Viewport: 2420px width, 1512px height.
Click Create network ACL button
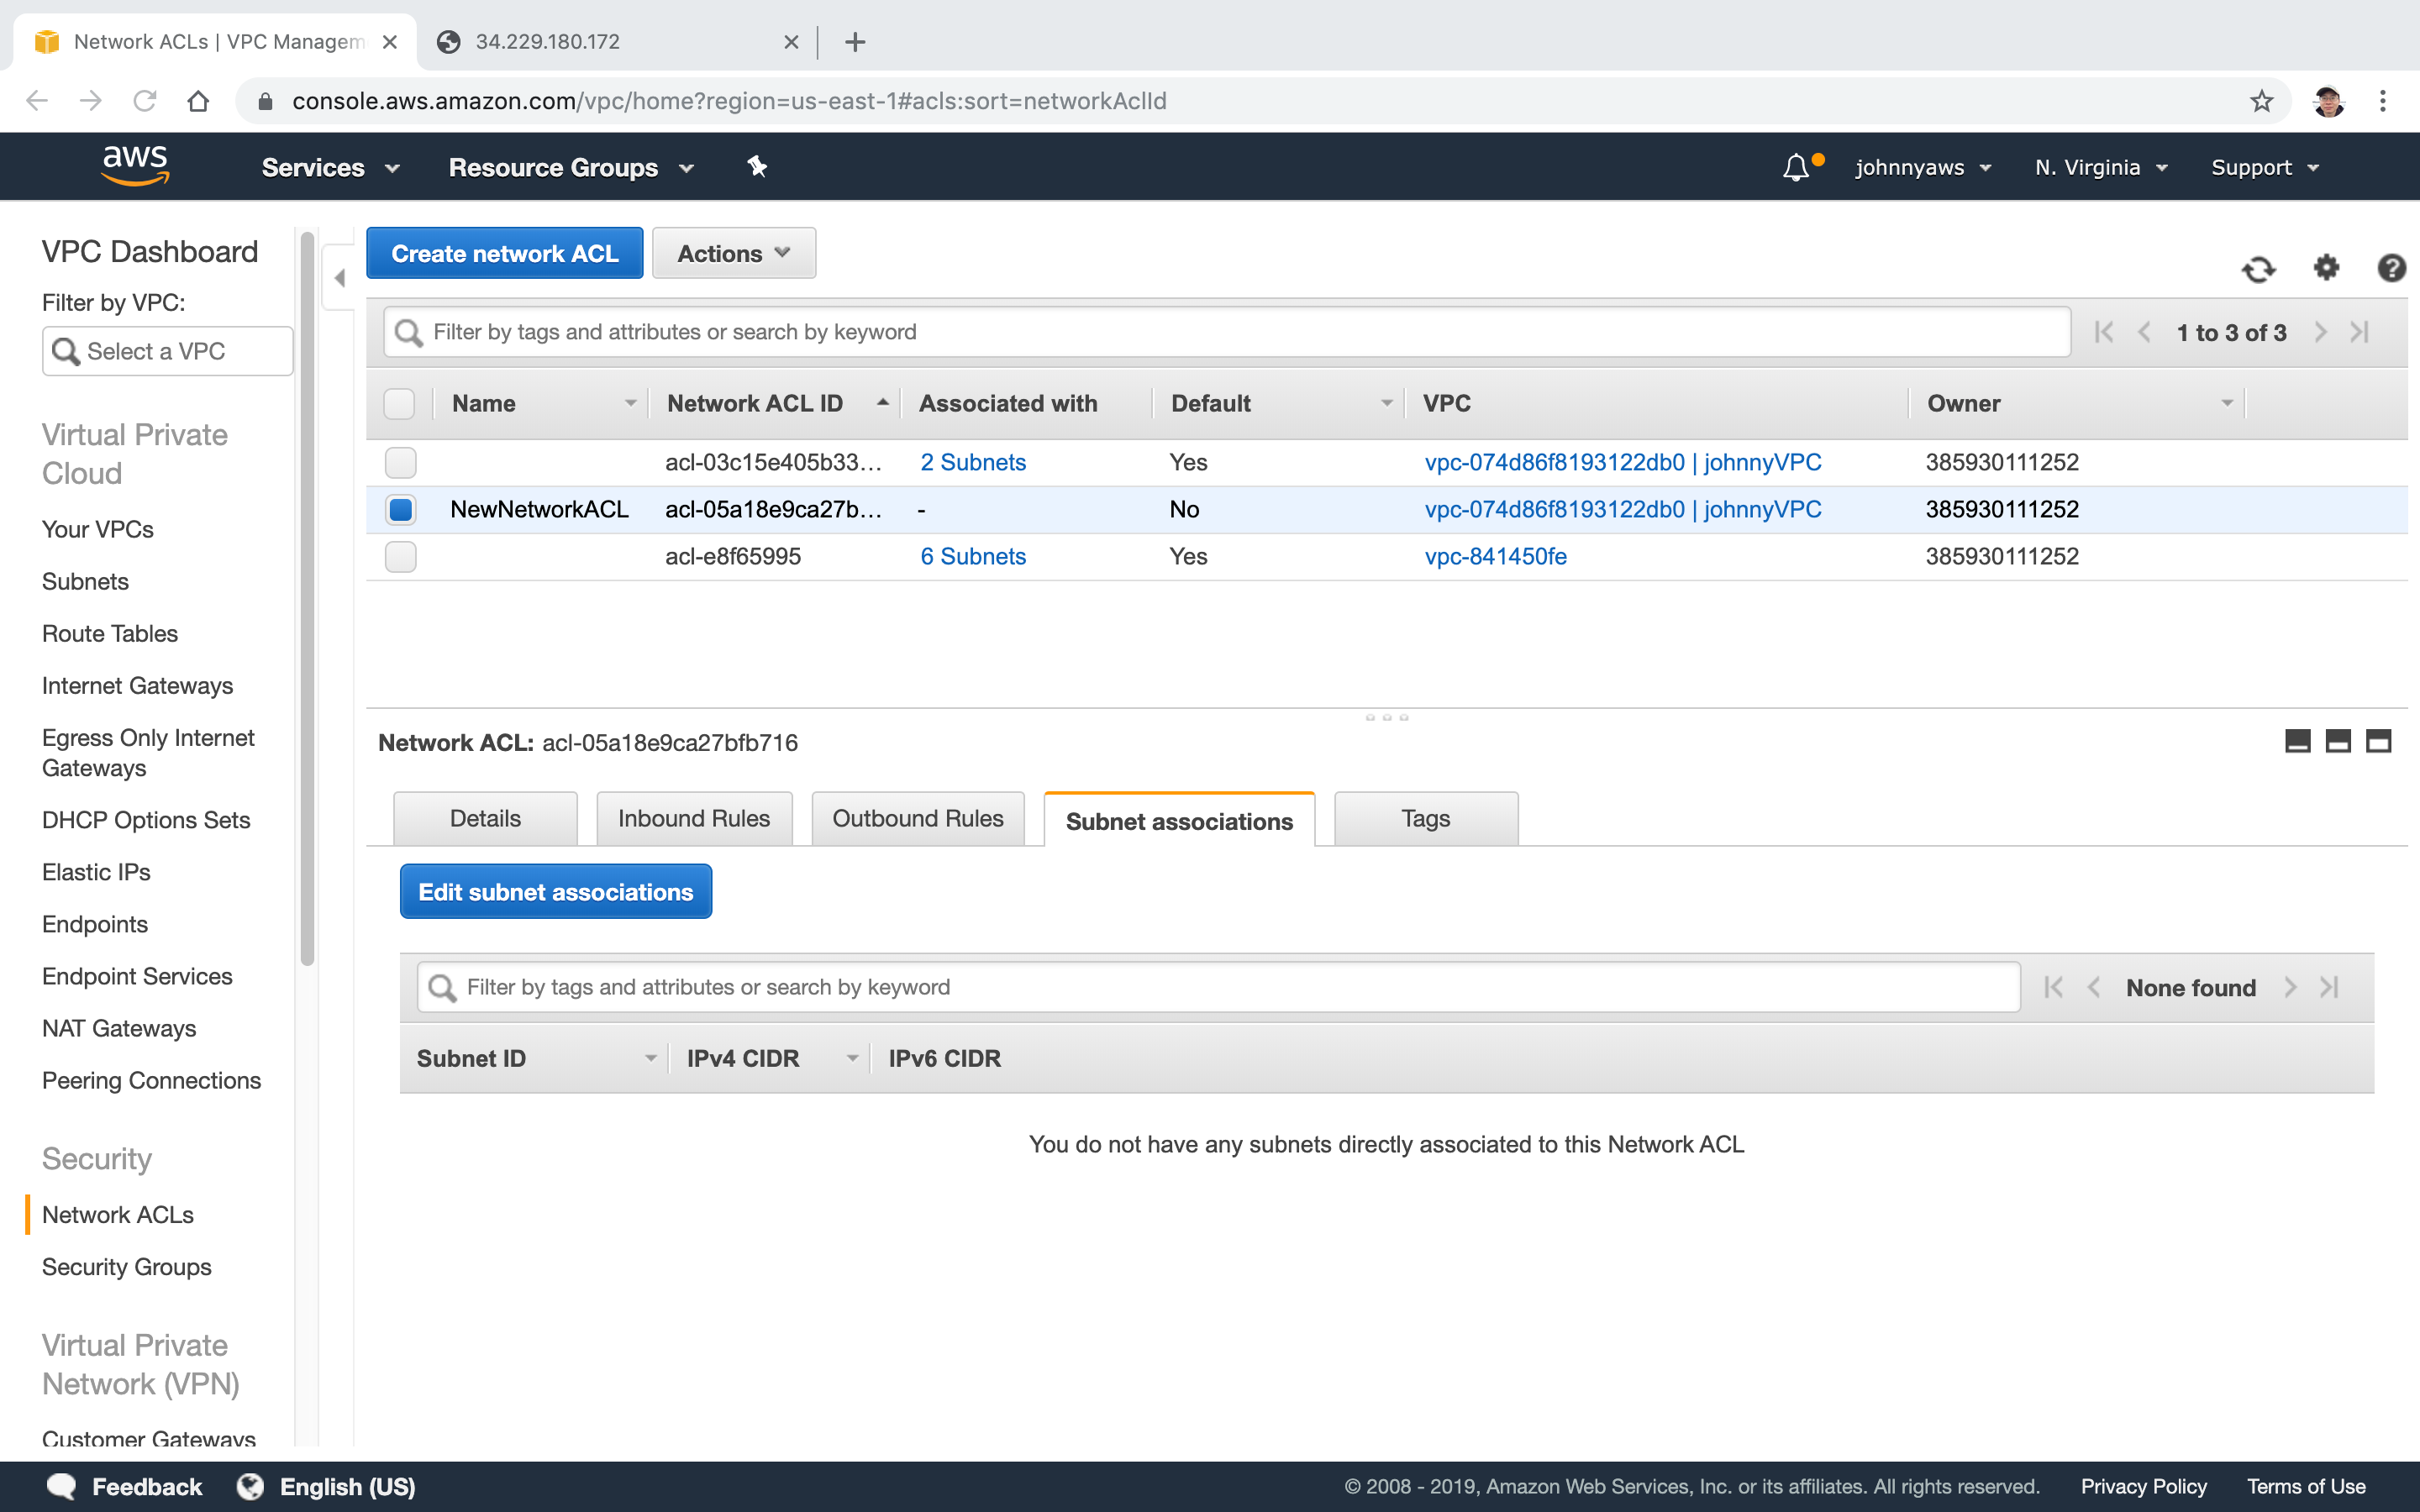(505, 253)
